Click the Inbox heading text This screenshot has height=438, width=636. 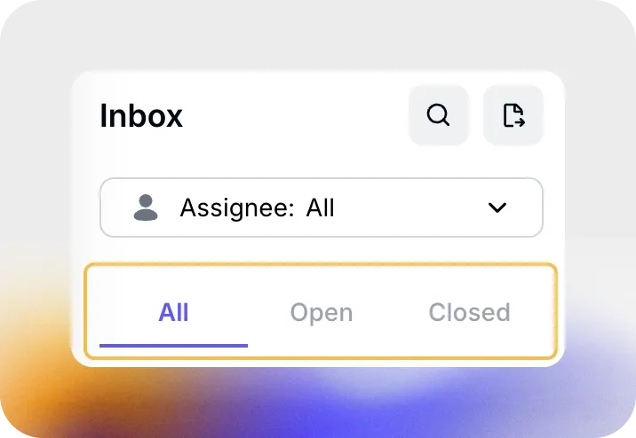coord(141,116)
